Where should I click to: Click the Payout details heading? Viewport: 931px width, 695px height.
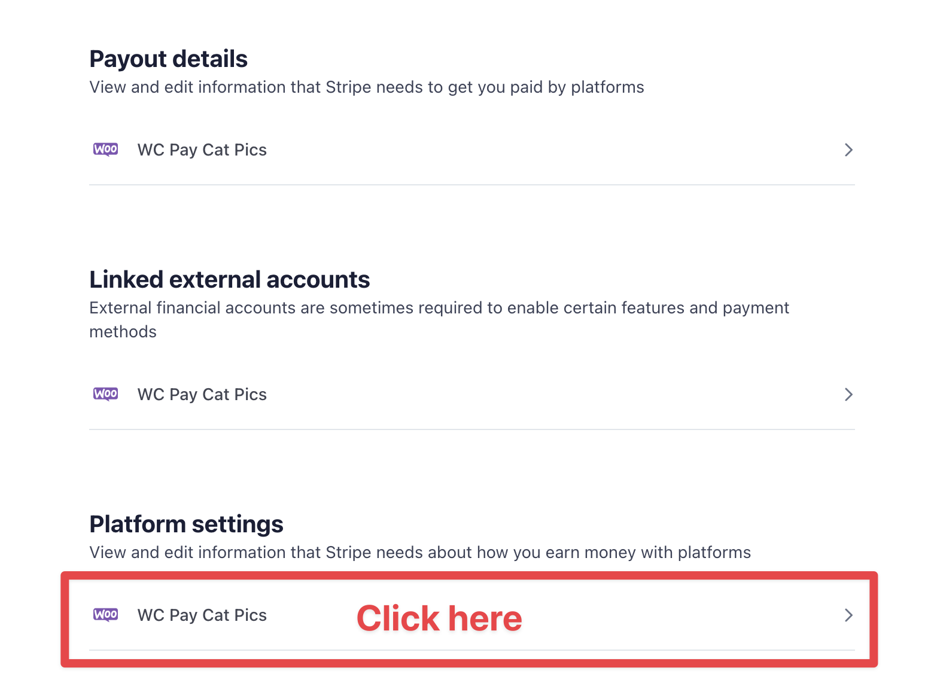coord(169,59)
